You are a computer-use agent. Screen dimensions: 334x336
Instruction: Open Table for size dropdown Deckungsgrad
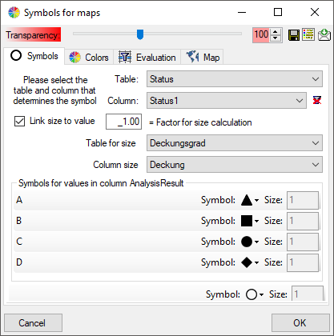235,143
